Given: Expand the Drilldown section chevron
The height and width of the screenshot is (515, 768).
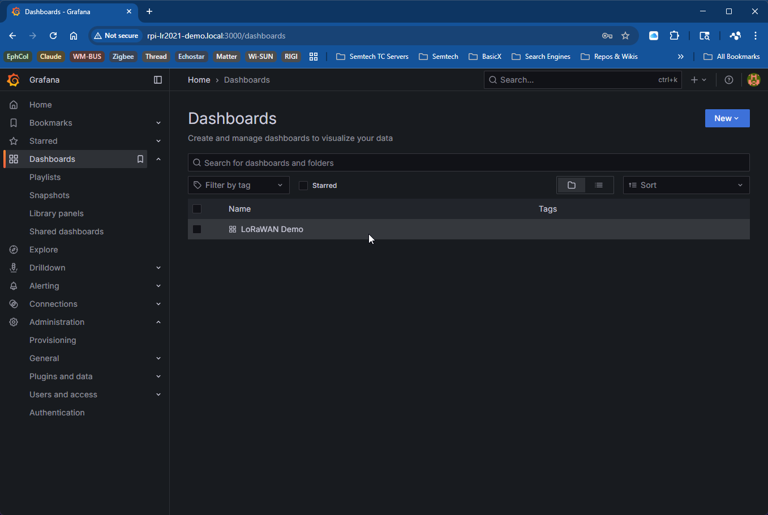Looking at the screenshot, I should coord(158,268).
